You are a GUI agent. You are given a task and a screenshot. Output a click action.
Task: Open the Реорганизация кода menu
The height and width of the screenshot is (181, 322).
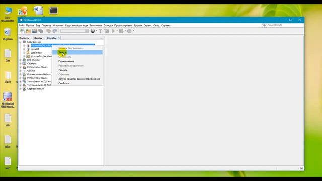(76, 25)
